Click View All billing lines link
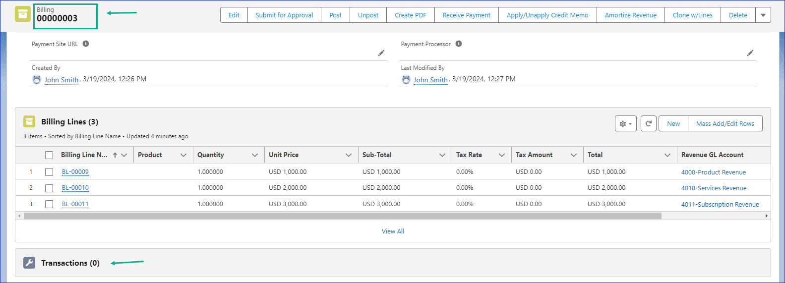Viewport: 785px width, 283px height. (x=393, y=231)
